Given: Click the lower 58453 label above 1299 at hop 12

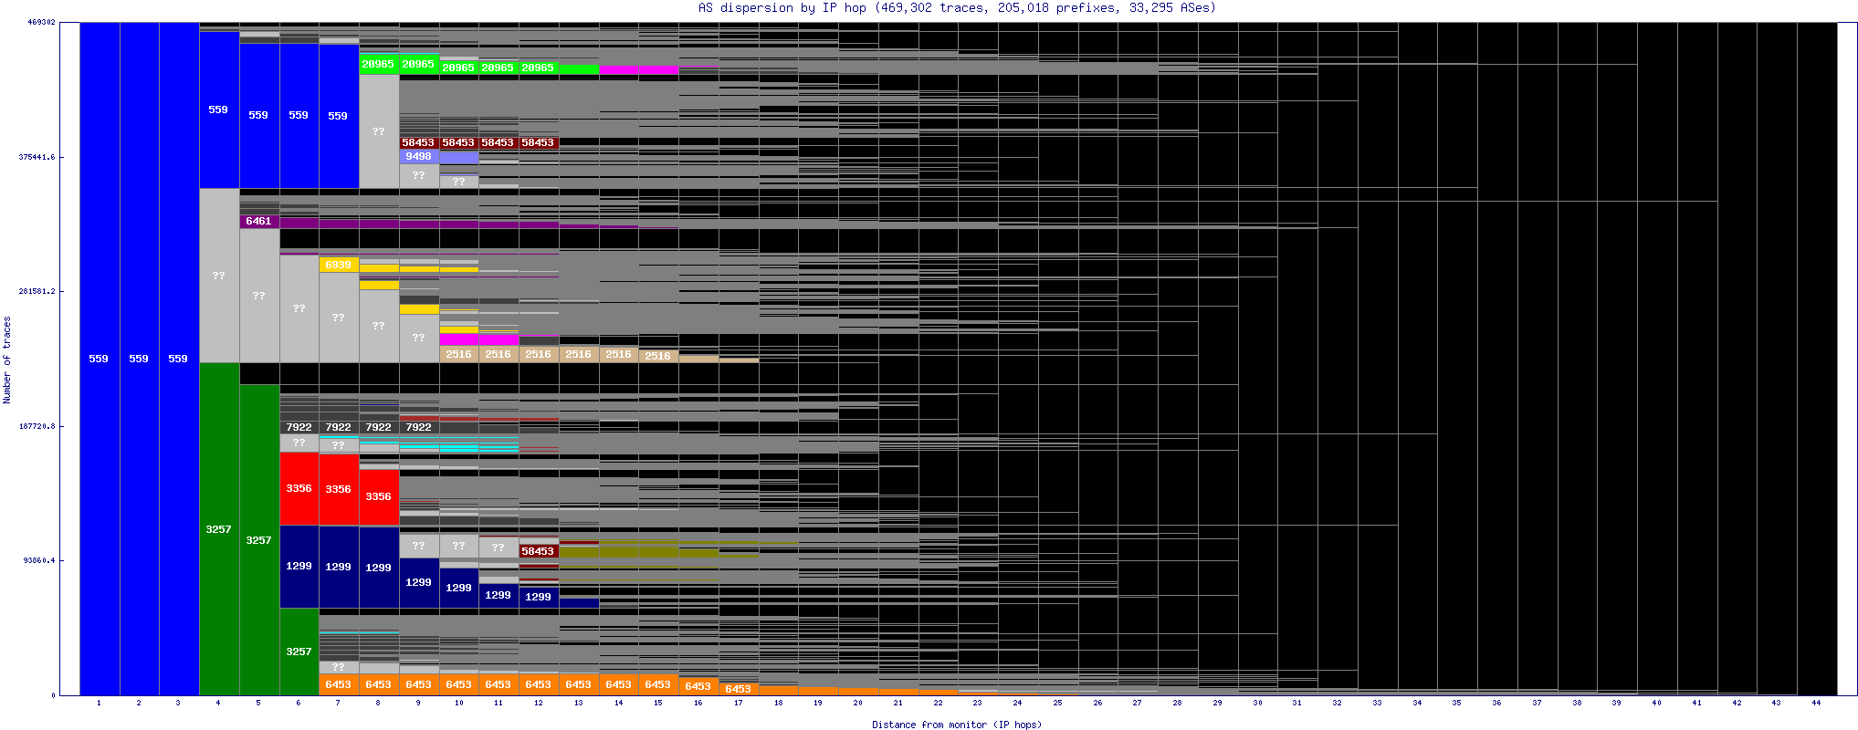Looking at the screenshot, I should click(x=538, y=551).
